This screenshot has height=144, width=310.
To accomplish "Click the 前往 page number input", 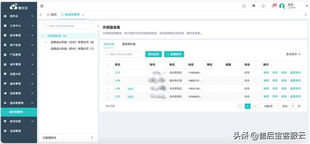I will 293,106.
